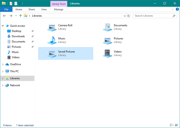180x128 pixels.
Task: Click "6 items" in status bar
Action: click(7, 125)
